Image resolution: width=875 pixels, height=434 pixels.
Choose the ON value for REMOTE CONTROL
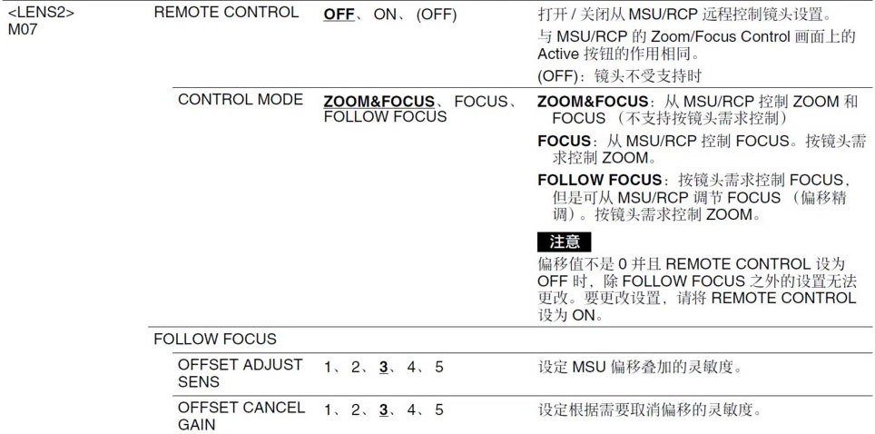385,15
